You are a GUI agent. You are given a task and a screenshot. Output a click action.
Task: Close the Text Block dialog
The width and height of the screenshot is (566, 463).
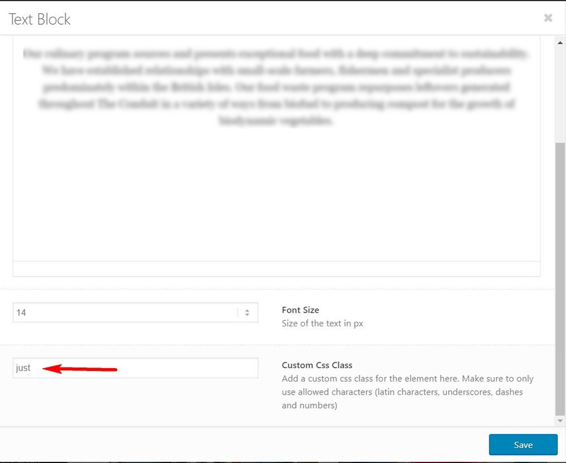pyautogui.click(x=548, y=18)
